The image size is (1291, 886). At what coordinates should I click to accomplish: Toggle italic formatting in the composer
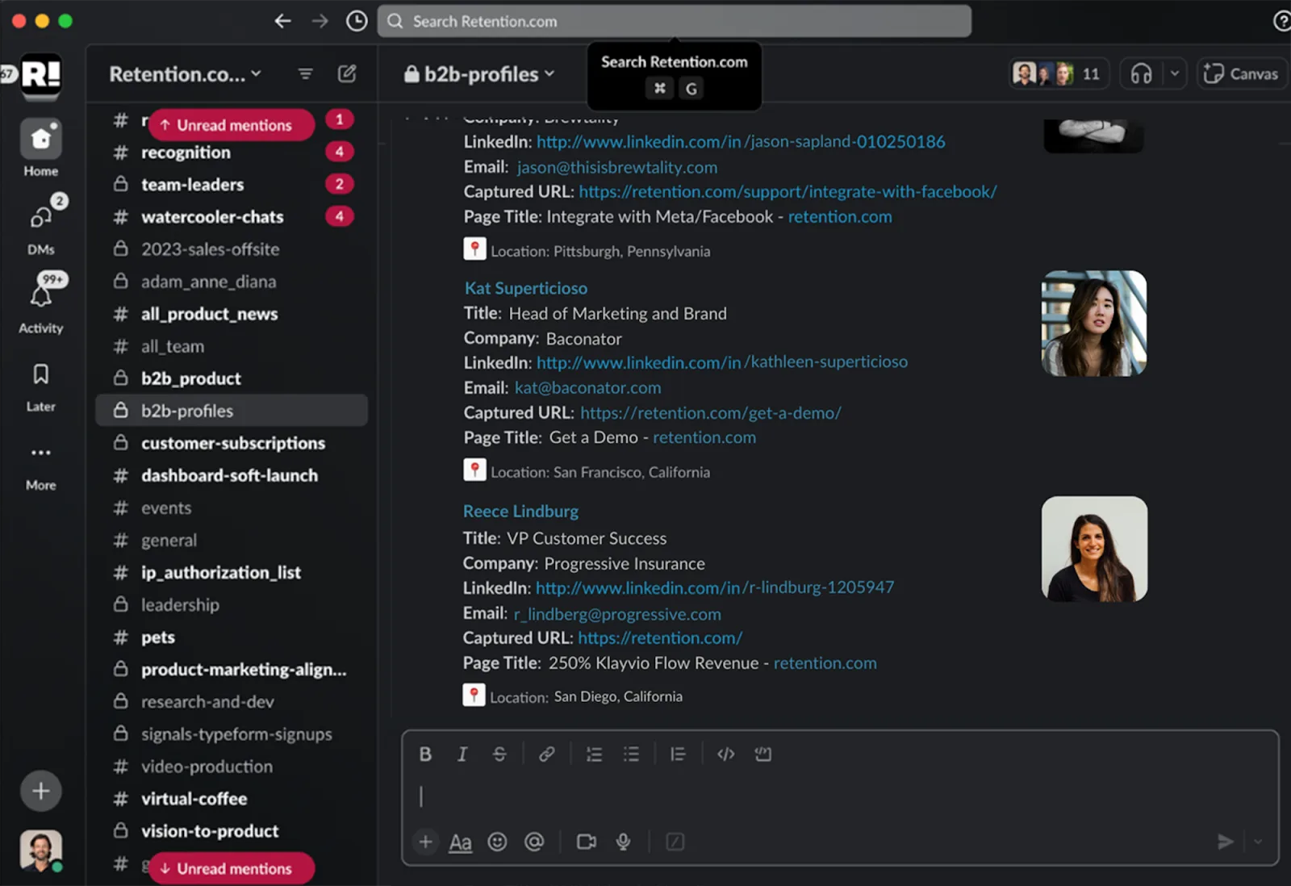pyautogui.click(x=462, y=754)
